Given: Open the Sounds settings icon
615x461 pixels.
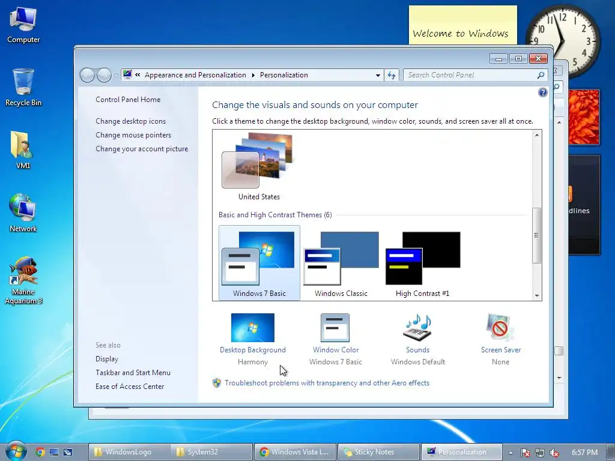Looking at the screenshot, I should point(417,328).
